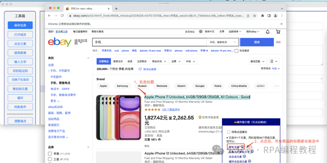327x163 pixels.
Task: Click 判断条件 in the toolbox
Action: point(20,107)
